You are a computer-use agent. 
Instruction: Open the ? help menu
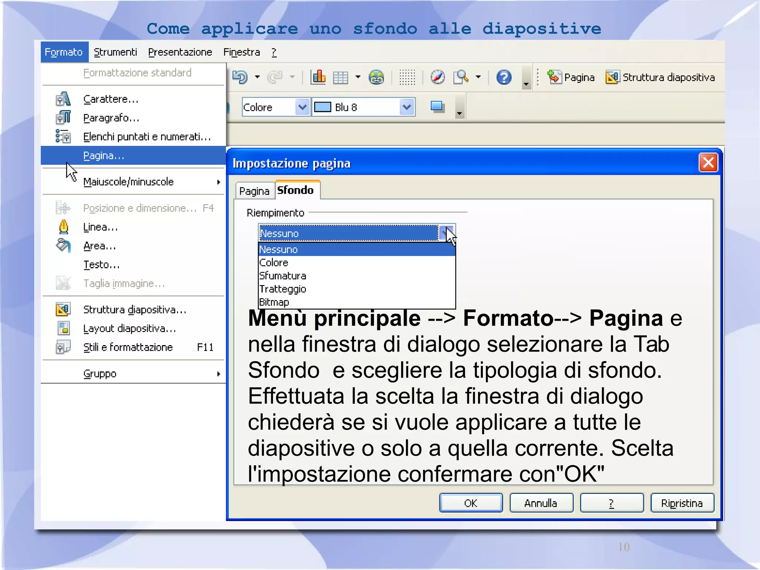tap(274, 52)
